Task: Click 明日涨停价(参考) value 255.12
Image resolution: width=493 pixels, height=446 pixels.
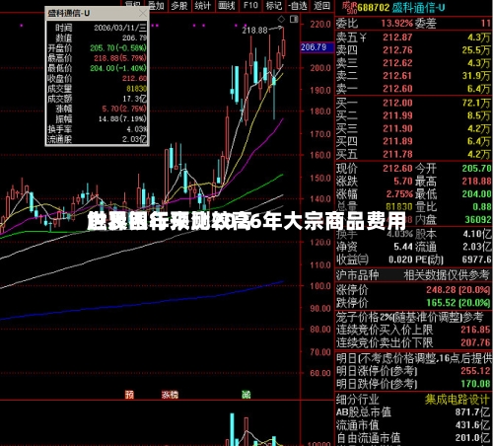Action: point(475,371)
